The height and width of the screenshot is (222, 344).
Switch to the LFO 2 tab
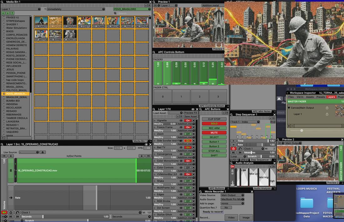[x=244, y=160]
